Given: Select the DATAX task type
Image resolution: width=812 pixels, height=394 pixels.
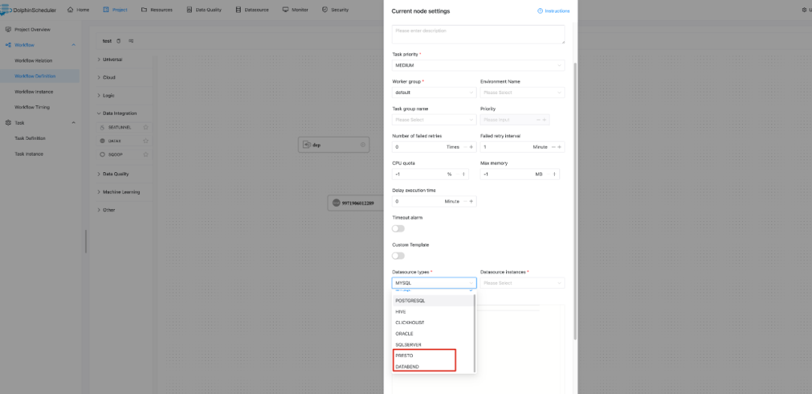Looking at the screenshot, I should point(114,141).
